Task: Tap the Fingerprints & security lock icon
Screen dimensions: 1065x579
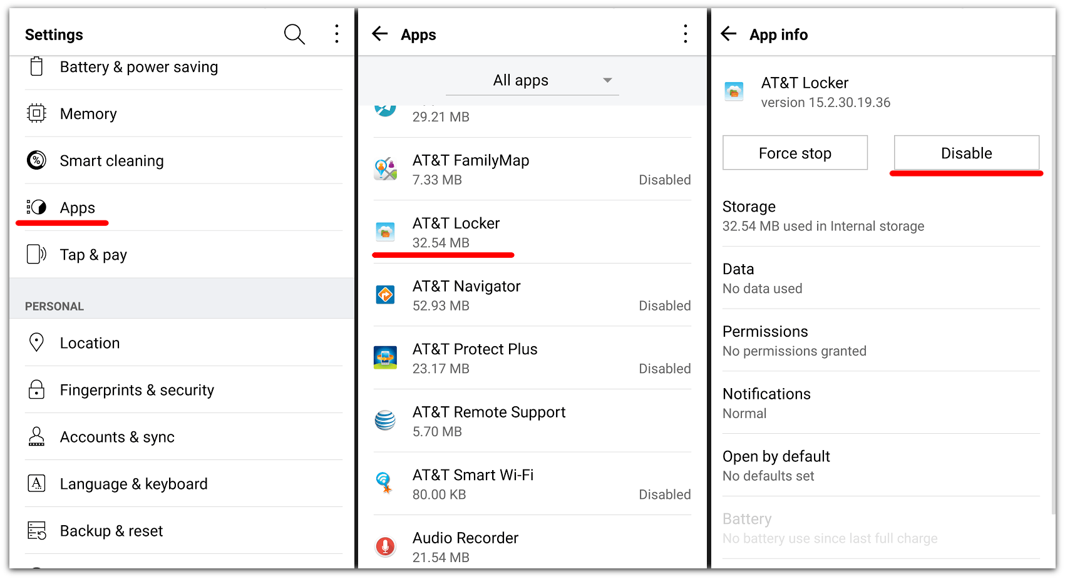Action: (x=37, y=389)
